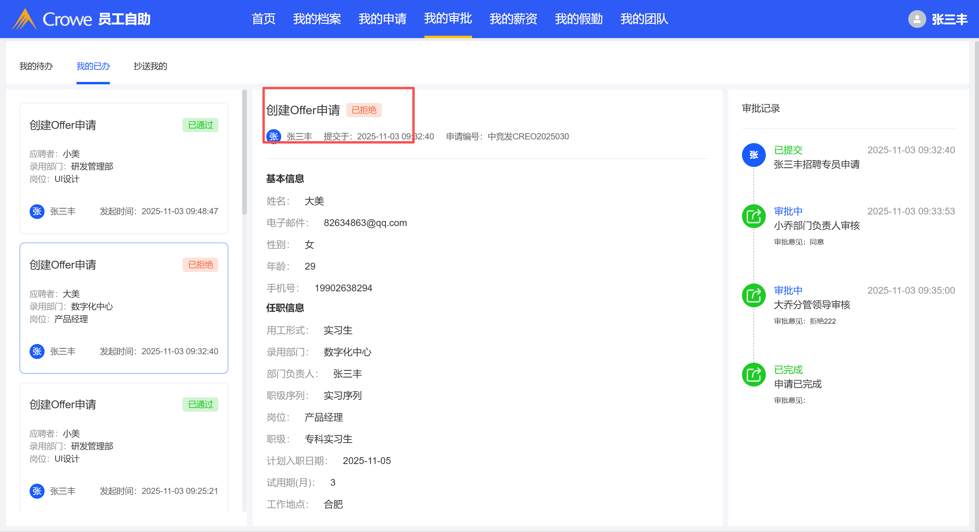Click 张 avatar on 产品经理 application card
Image resolution: width=979 pixels, height=532 pixels.
(37, 351)
